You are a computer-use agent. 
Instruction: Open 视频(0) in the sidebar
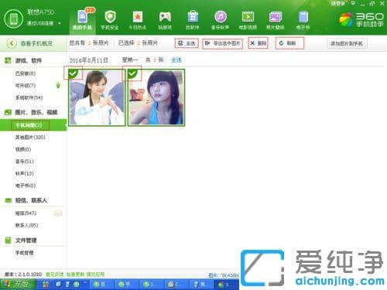tap(23, 149)
